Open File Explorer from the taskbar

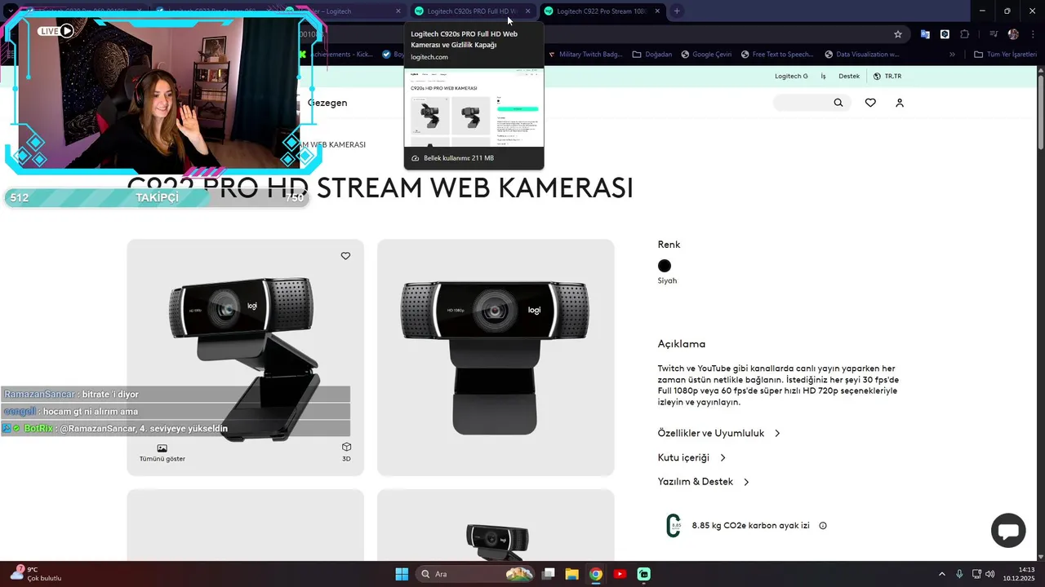click(x=572, y=574)
